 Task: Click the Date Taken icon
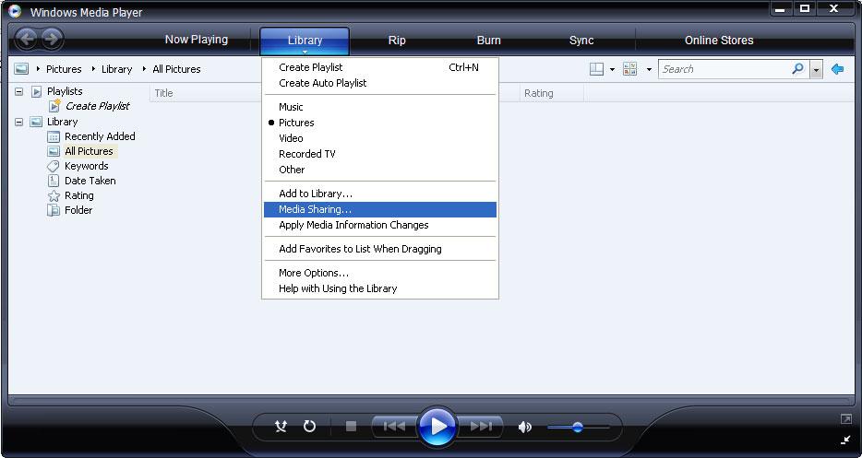pos(54,181)
